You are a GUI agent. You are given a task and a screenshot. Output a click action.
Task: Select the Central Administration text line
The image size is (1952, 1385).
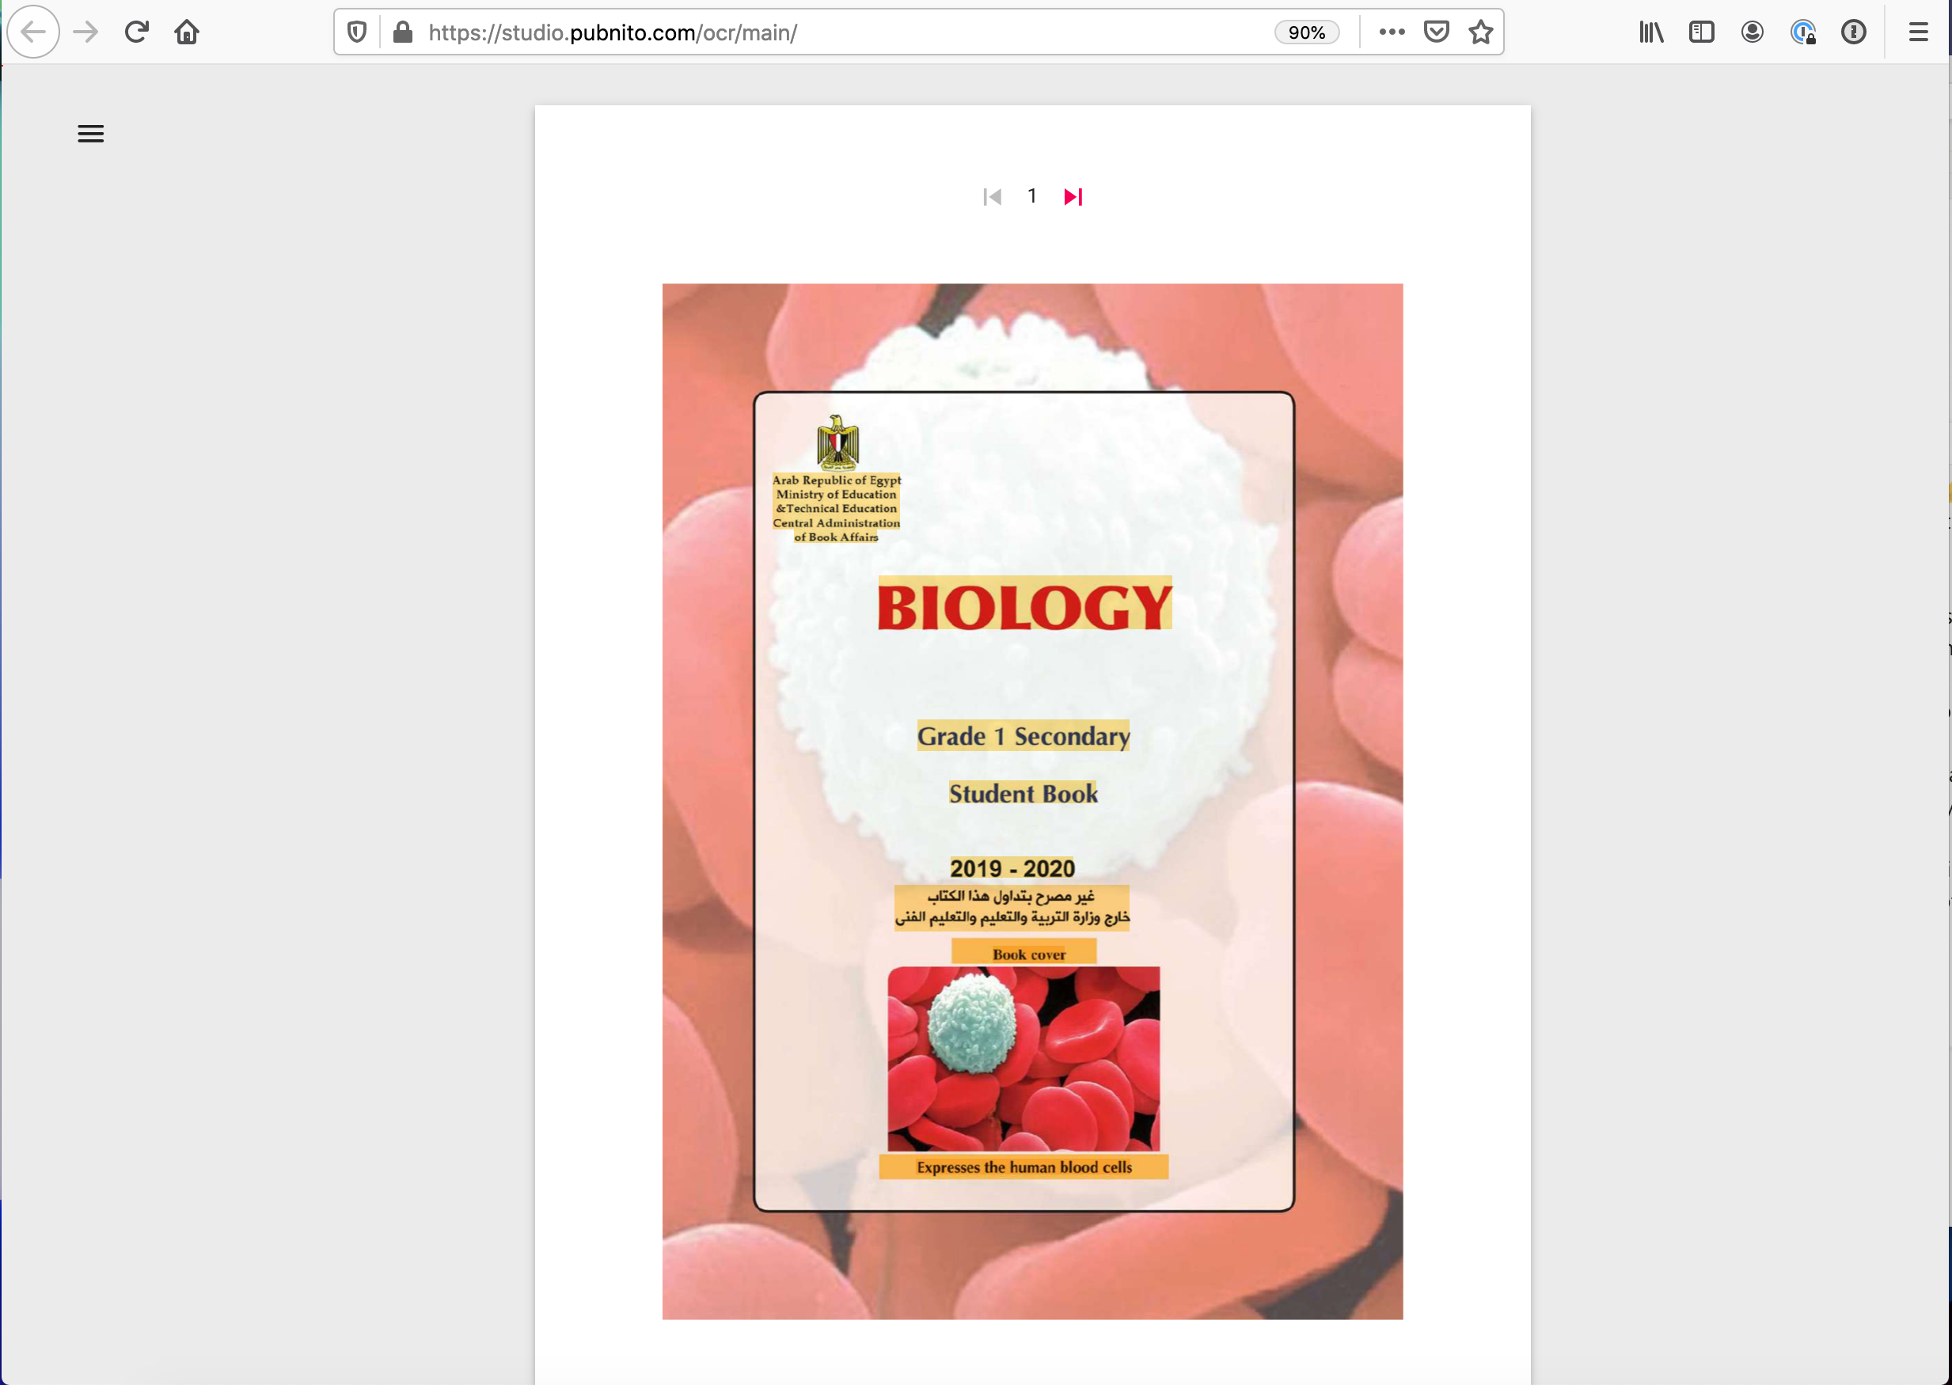pos(837,523)
